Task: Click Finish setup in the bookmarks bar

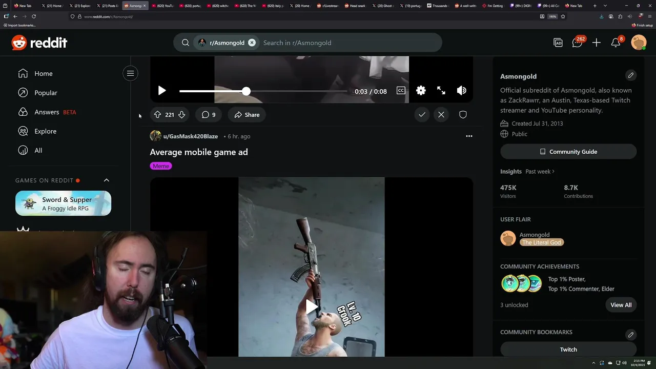Action: pos(643,25)
